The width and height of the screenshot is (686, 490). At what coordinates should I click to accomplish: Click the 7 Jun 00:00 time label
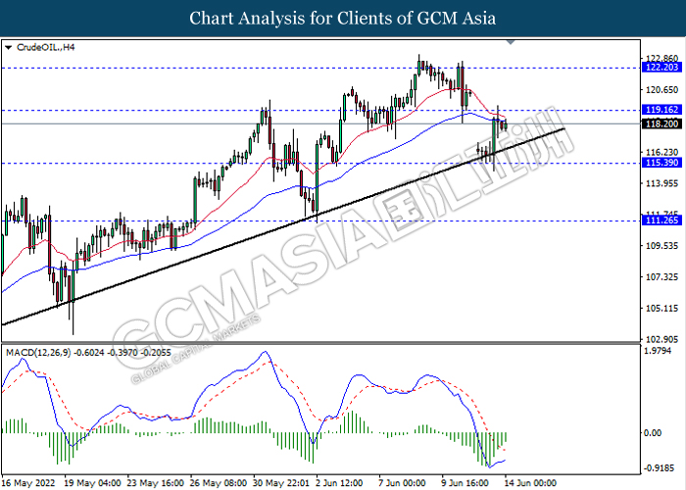[402, 483]
